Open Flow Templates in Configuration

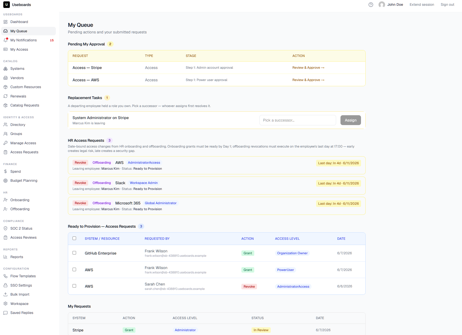pos(28,276)
